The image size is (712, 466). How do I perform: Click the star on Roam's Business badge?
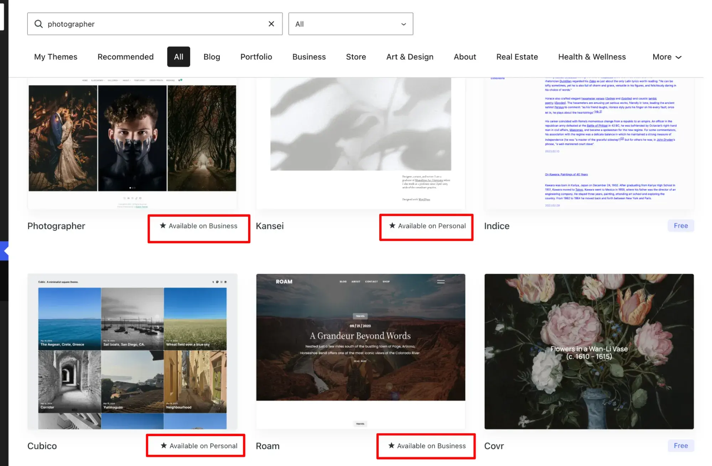pyautogui.click(x=391, y=445)
